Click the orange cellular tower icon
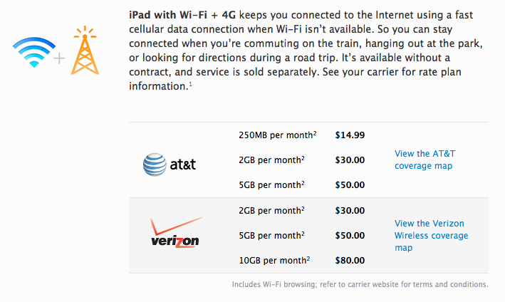Screen dimensions: 505x302 point(85,51)
